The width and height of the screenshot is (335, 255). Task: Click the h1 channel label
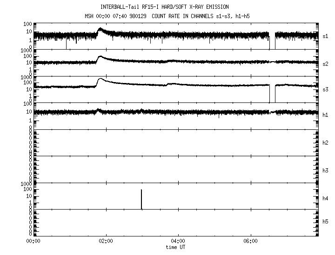326,115
